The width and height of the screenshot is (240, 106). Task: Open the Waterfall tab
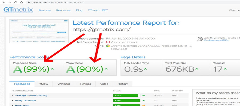click(64, 84)
